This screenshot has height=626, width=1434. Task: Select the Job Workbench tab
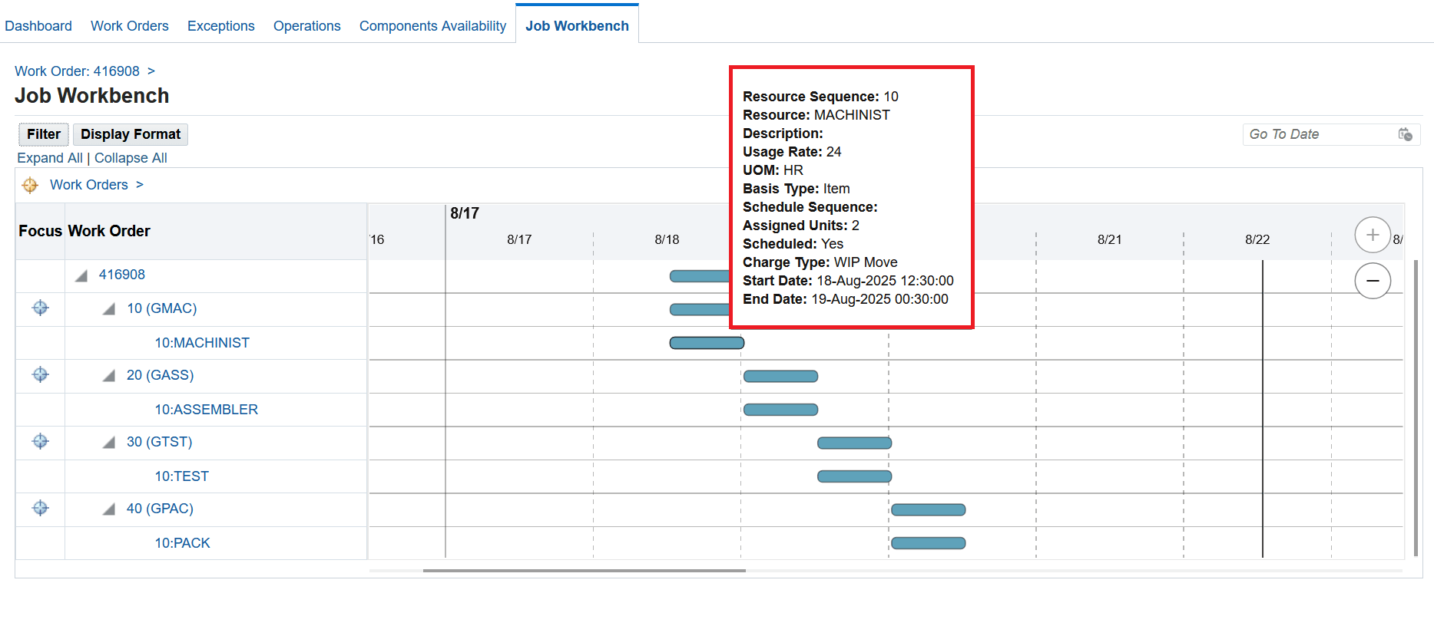(577, 26)
